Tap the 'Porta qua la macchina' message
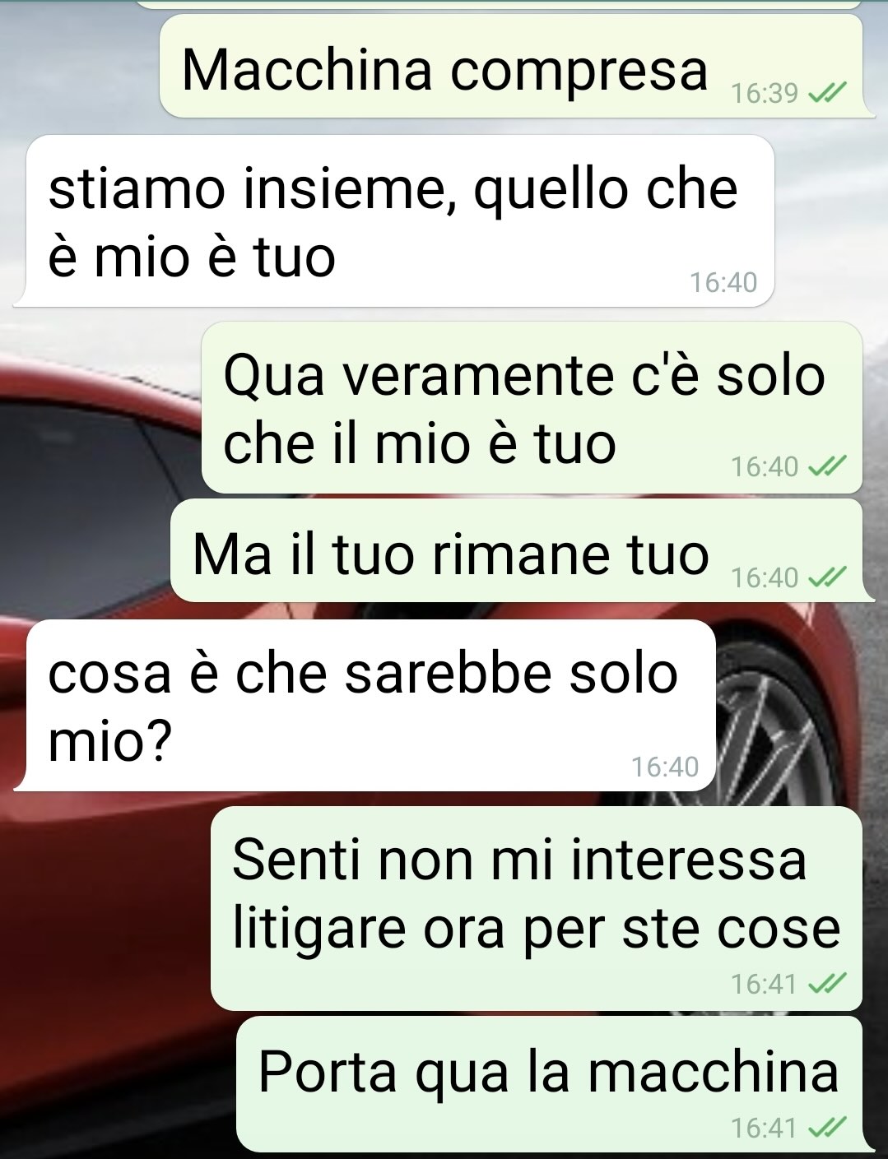The width and height of the screenshot is (888, 1159). [550, 1084]
